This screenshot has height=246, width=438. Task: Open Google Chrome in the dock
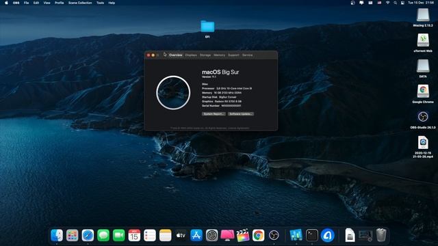coord(259,235)
